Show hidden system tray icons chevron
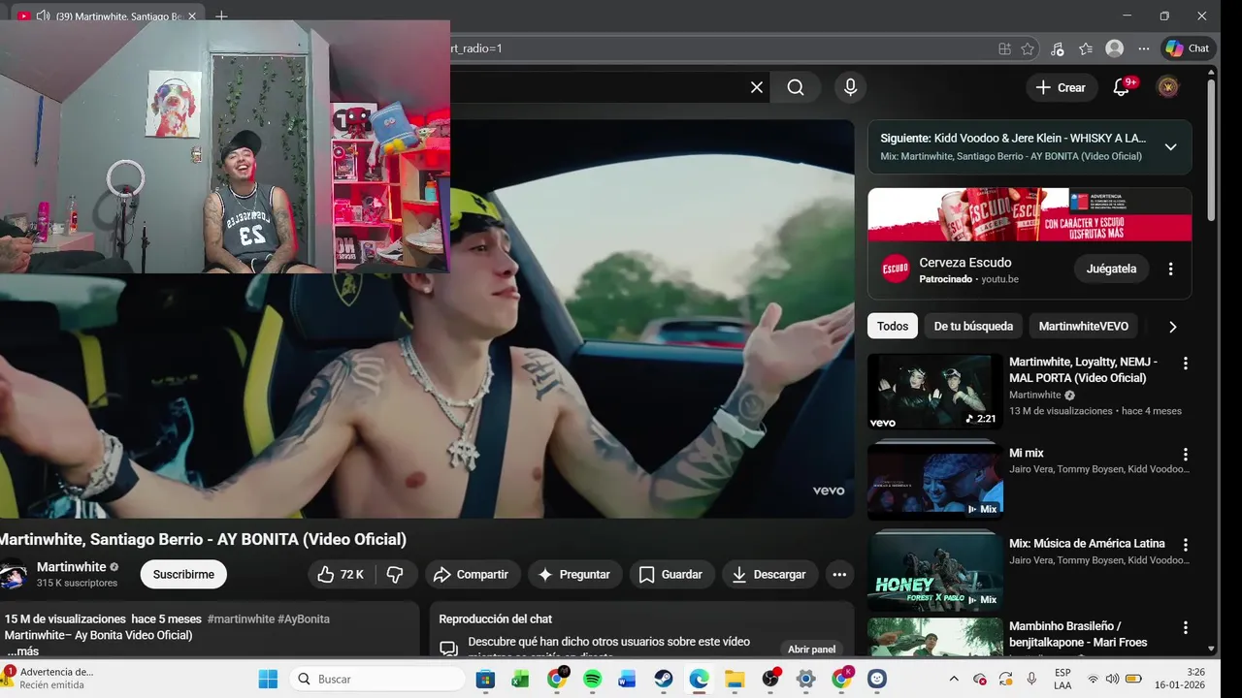The image size is (1242, 698). [954, 679]
